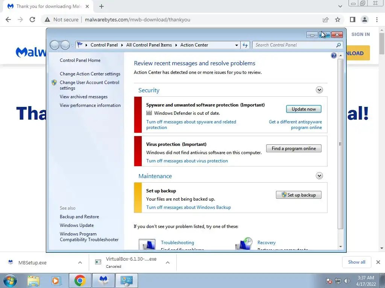Open Chrome three-dot menu
Screen dimensions: 385x288
point(377,19)
